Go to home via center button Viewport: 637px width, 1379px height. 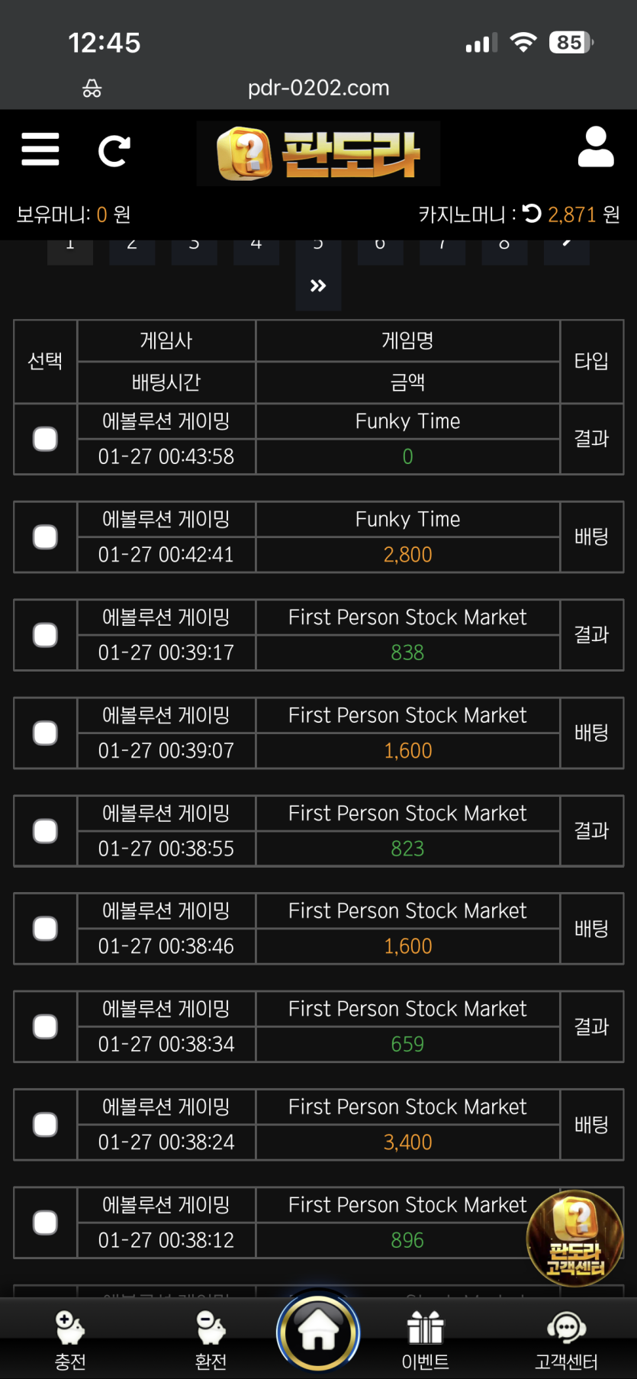(318, 1332)
